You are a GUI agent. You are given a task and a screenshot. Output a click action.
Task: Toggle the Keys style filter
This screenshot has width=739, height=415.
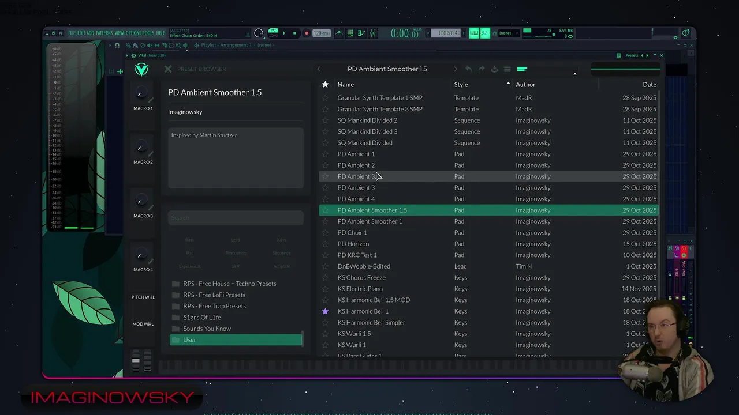coord(281,240)
